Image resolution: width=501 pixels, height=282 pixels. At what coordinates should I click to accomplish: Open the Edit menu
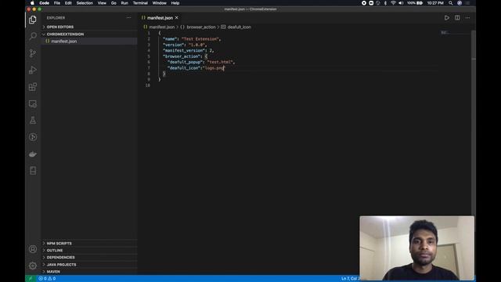tap(68, 3)
